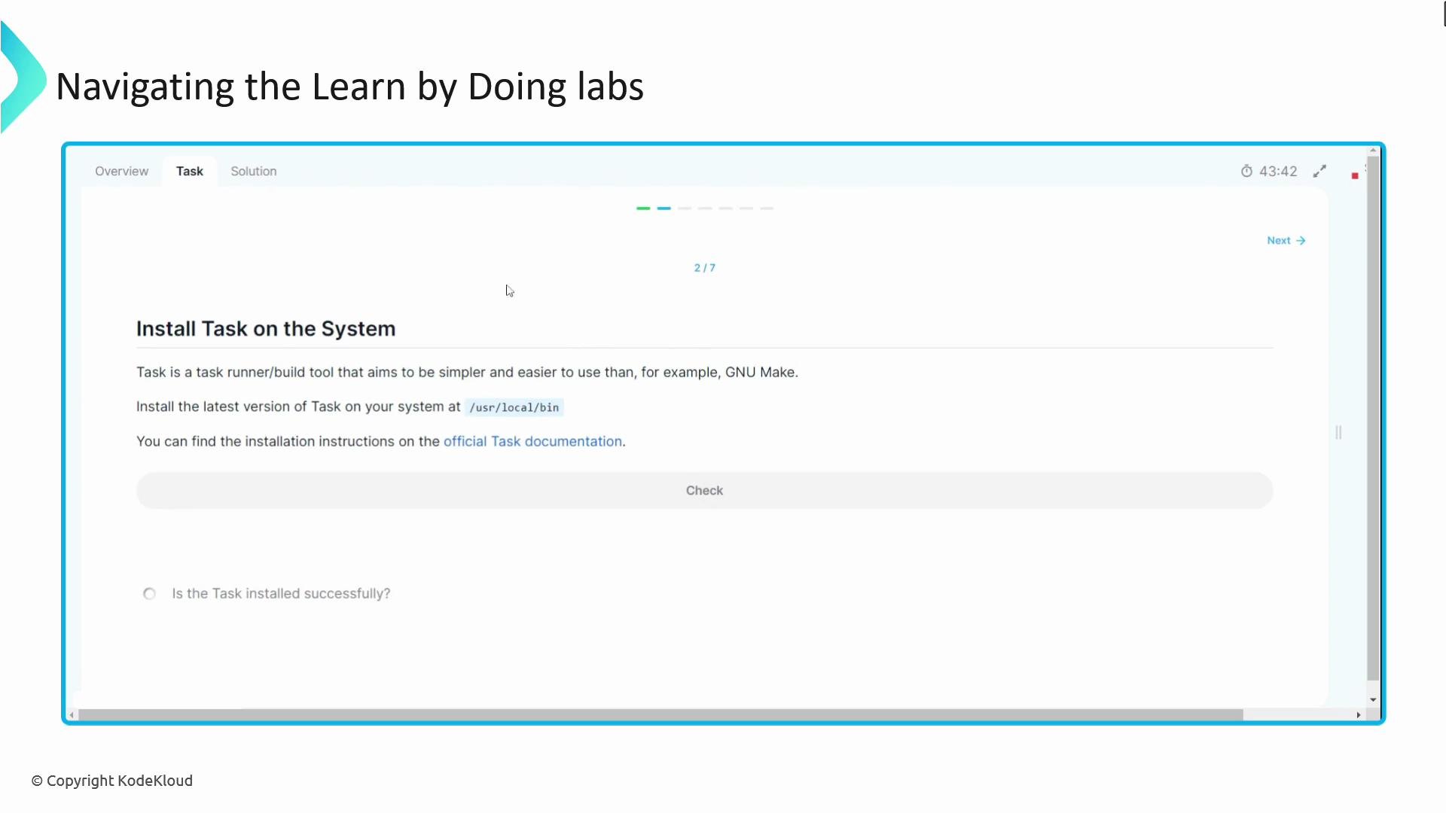The width and height of the screenshot is (1446, 813).
Task: Click the timer clock icon
Action: 1246,171
